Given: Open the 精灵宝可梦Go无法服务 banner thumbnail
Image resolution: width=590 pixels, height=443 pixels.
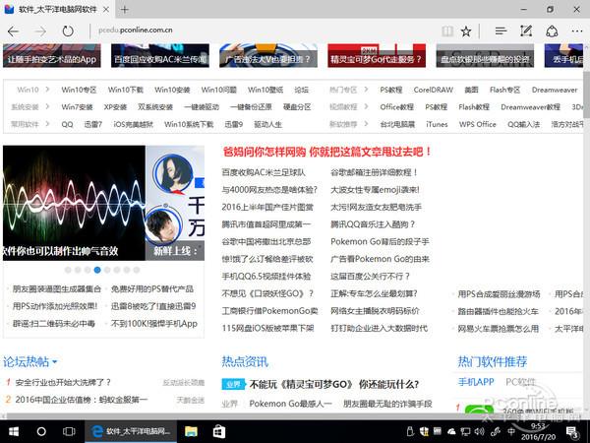Looking at the screenshot, I should point(377,56).
